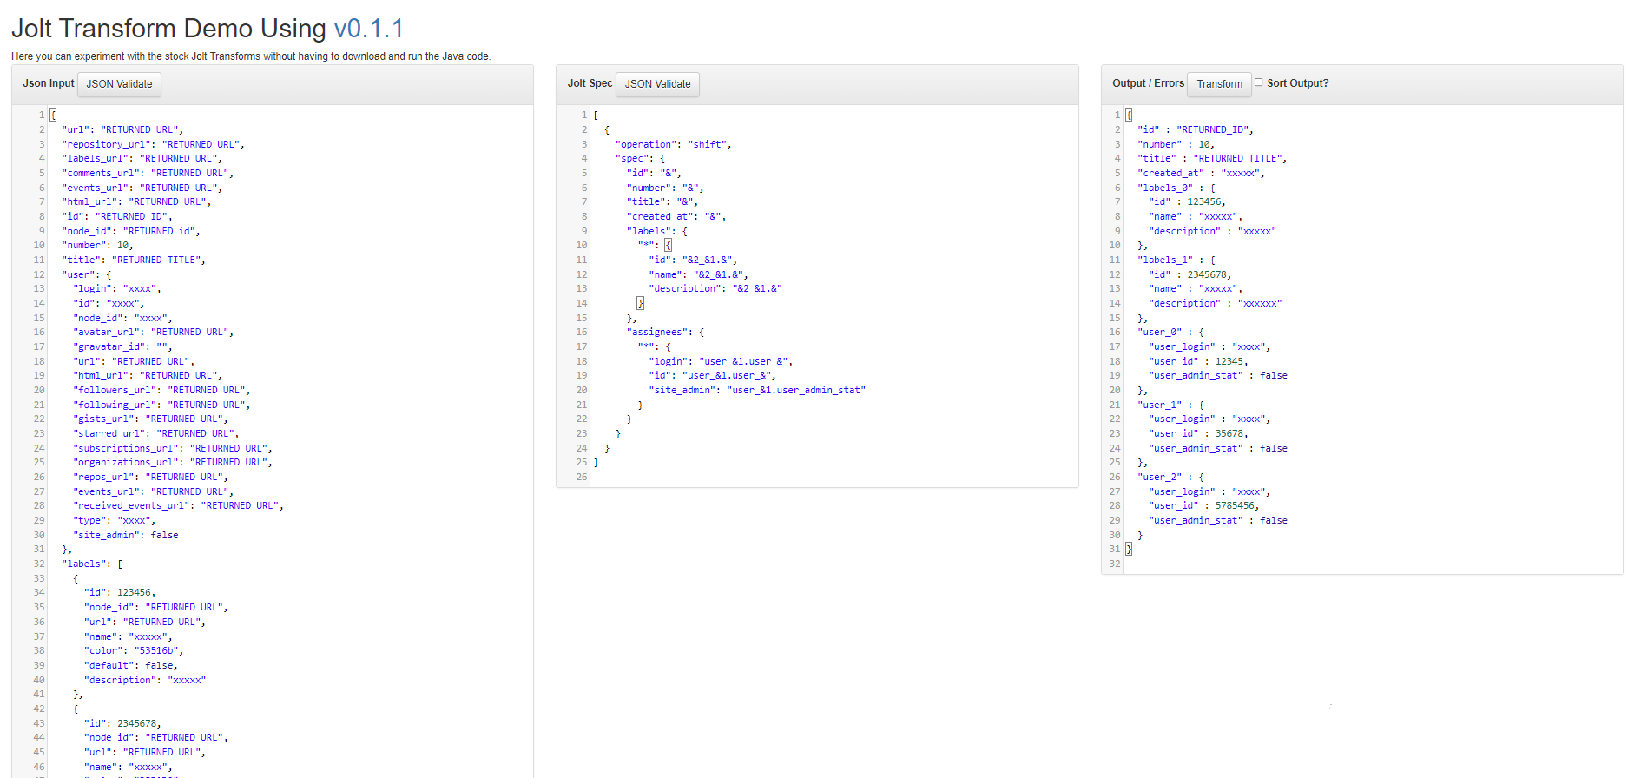Image resolution: width=1641 pixels, height=778 pixels.
Task: Click the "subscriptions_url" line in Json Input
Action: 173,448
